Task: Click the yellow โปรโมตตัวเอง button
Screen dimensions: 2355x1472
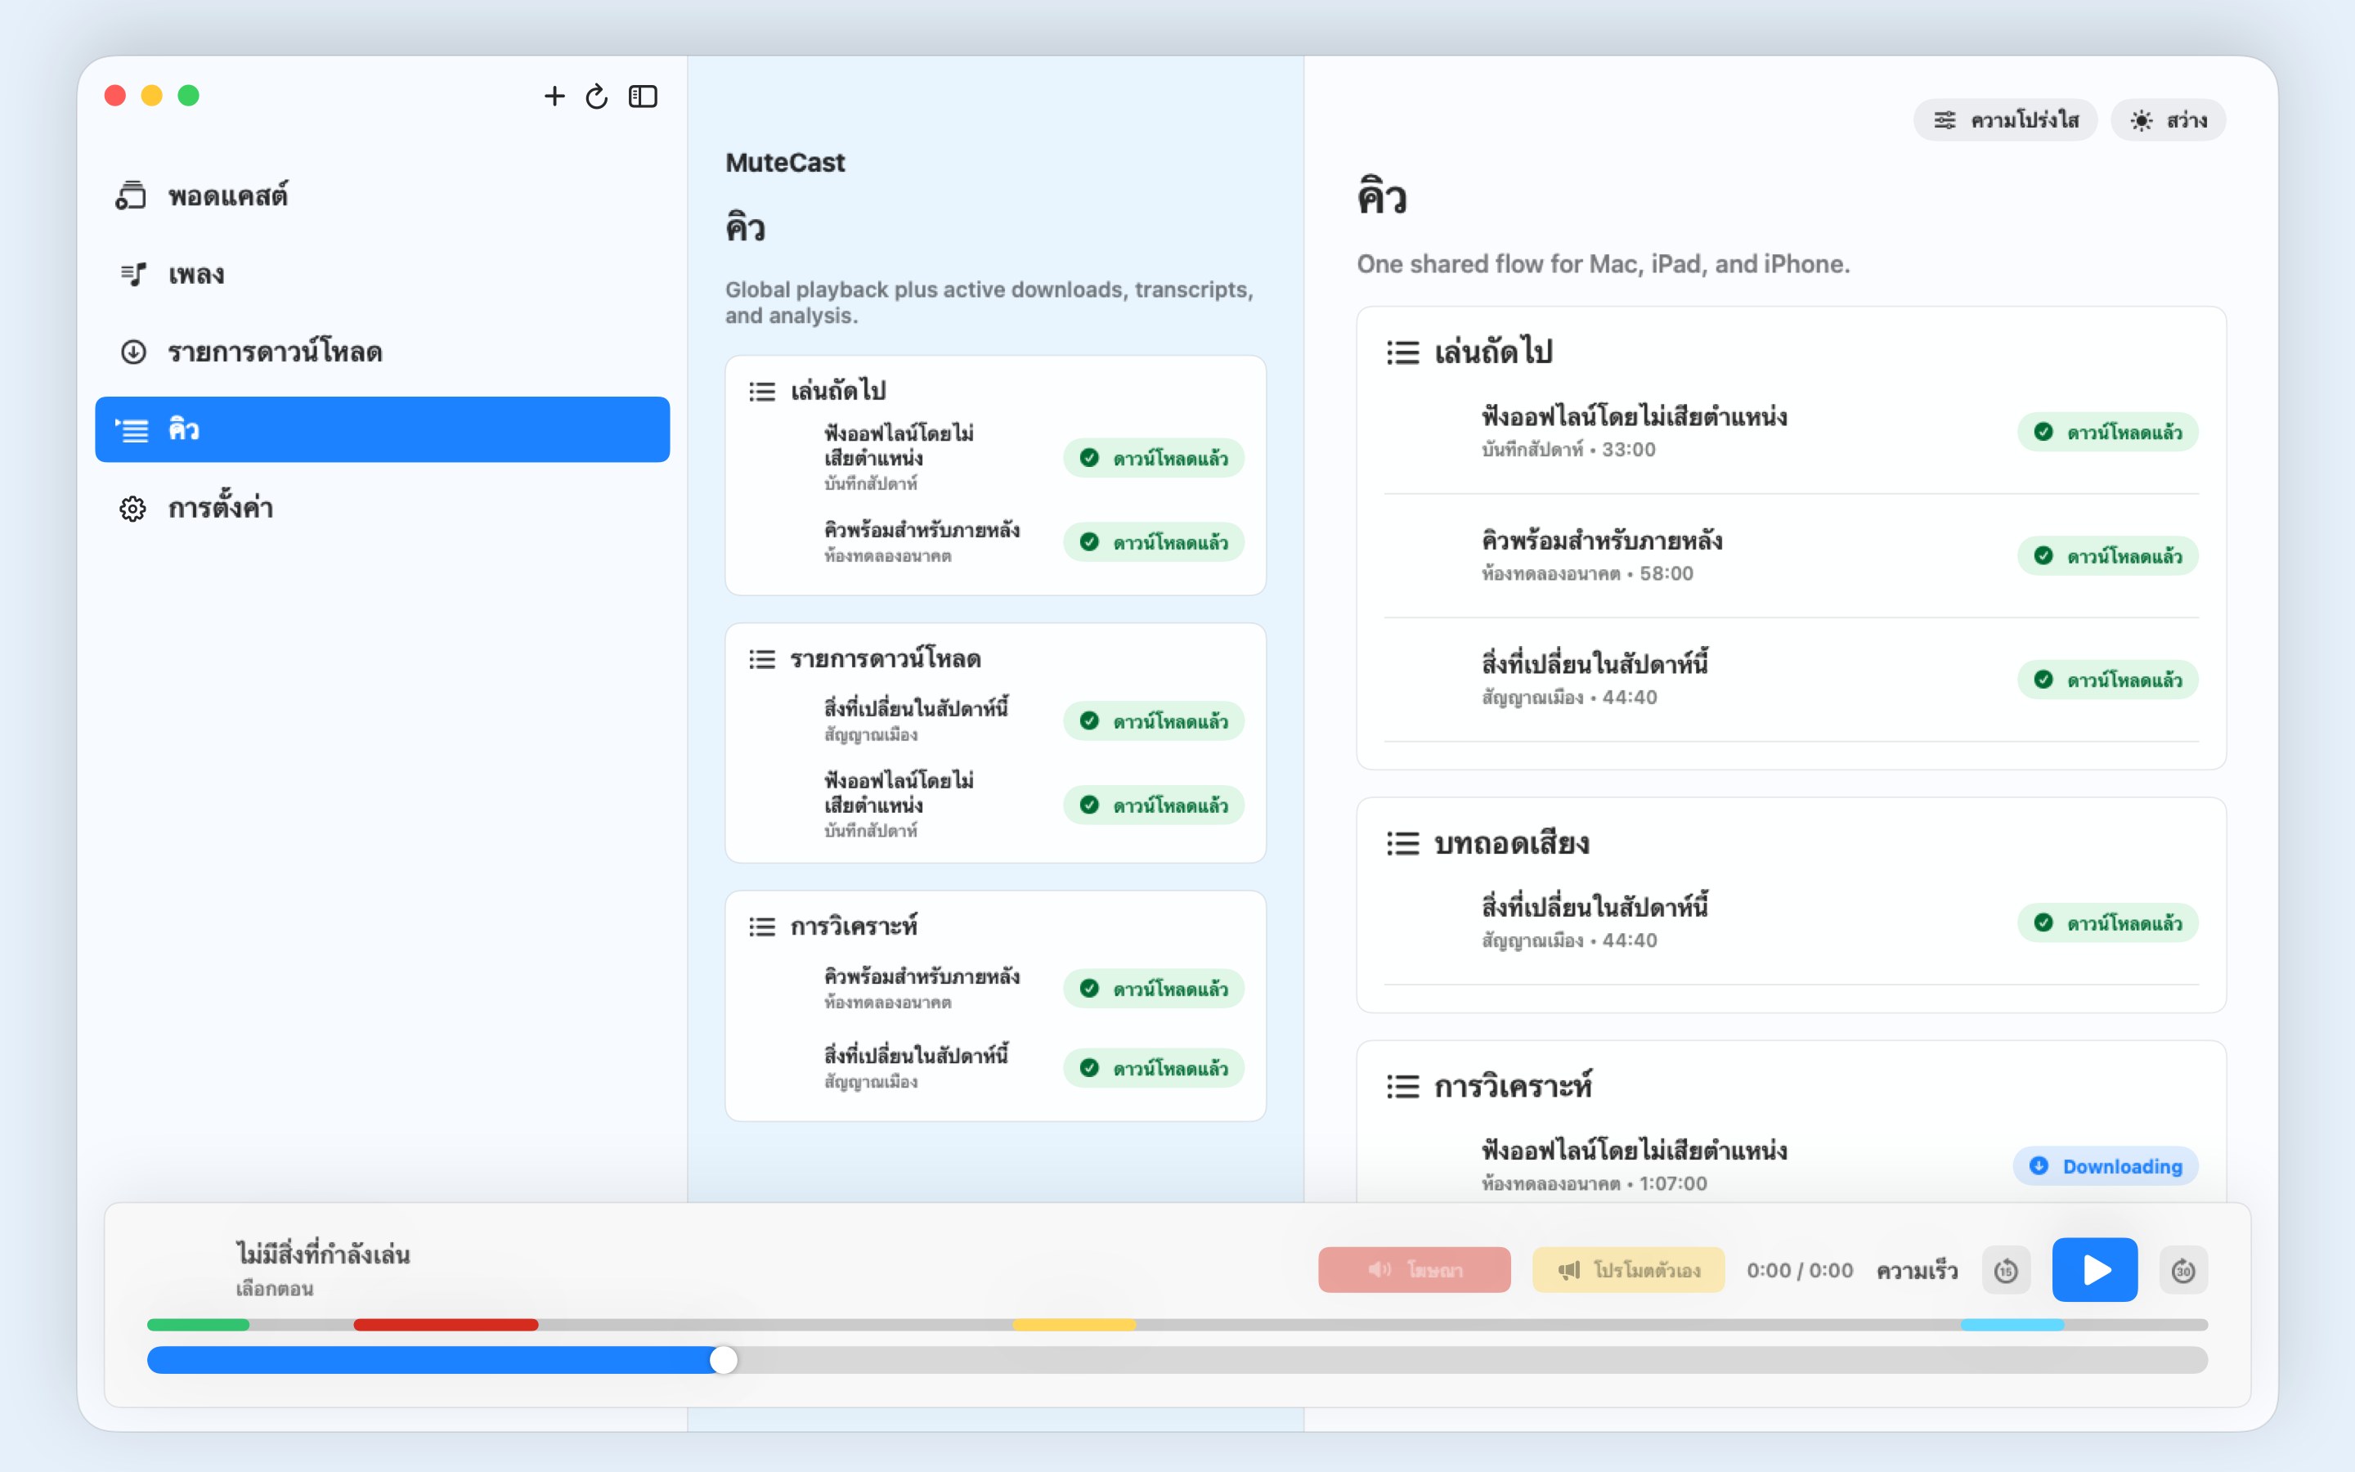Action: [x=1628, y=1269]
